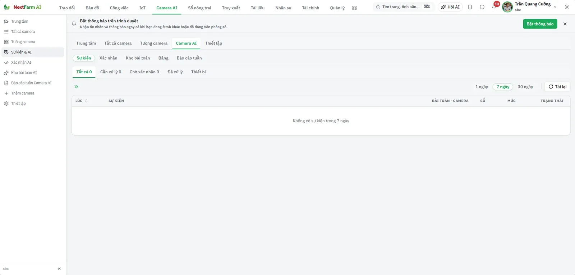Open the notifications bell with badge 13
This screenshot has width=575, height=275.
pyautogui.click(x=494, y=6)
